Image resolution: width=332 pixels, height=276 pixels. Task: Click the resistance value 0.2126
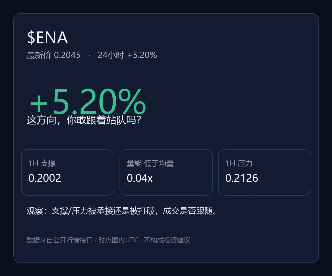242,178
